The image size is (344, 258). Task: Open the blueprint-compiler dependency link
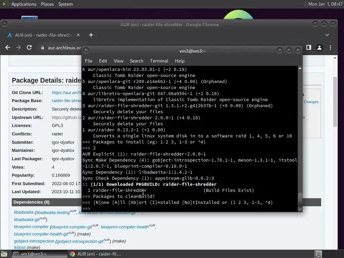click(31, 227)
